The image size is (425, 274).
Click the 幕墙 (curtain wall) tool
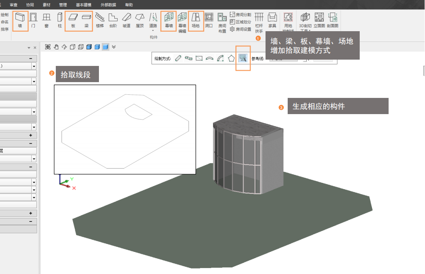tap(169, 20)
